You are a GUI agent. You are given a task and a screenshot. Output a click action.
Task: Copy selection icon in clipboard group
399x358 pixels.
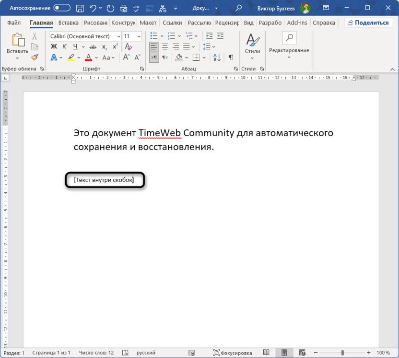pos(35,47)
